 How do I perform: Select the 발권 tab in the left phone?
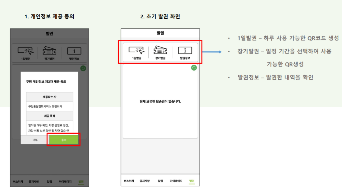pos(81,182)
